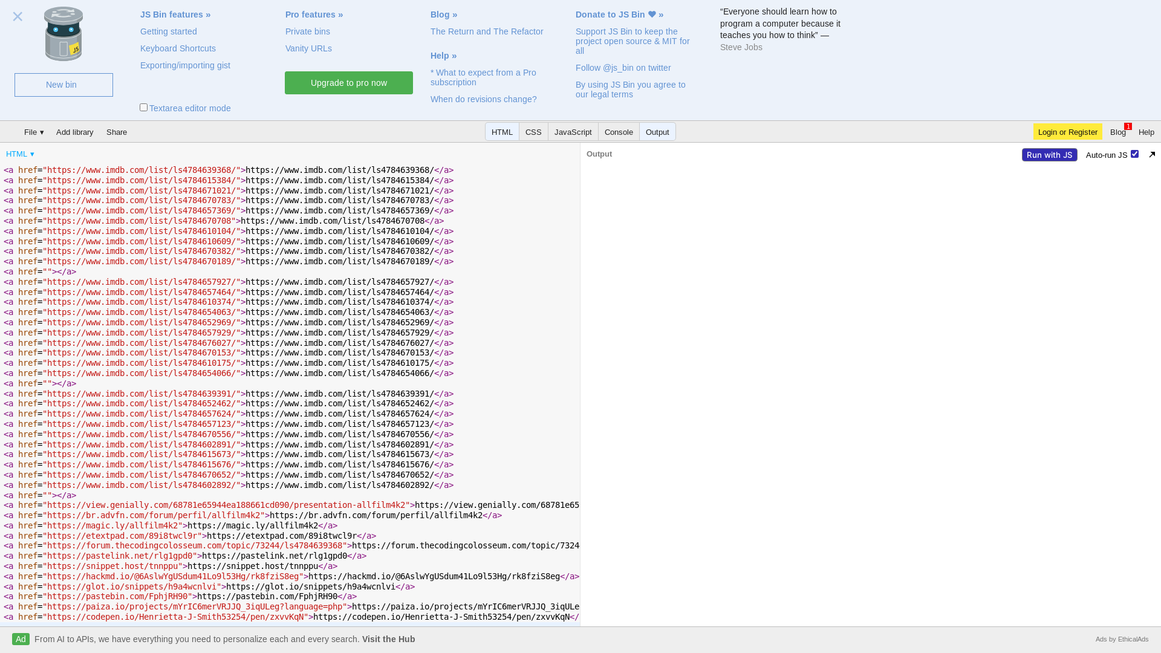1161x653 pixels.
Task: Click the Steve Jobs quote attribution
Action: (741, 47)
